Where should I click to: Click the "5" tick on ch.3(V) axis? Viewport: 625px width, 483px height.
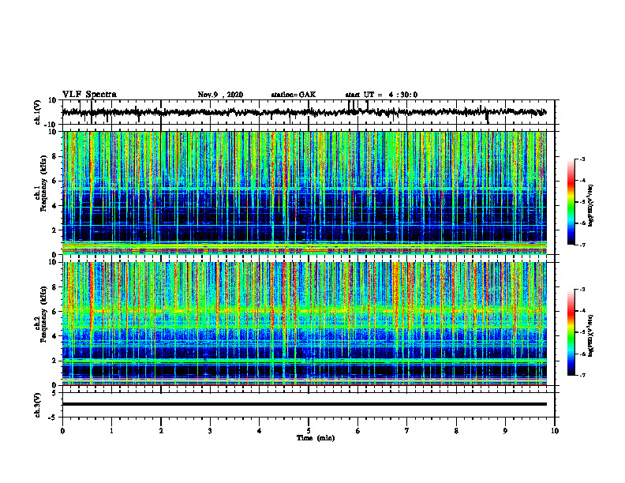click(x=55, y=393)
